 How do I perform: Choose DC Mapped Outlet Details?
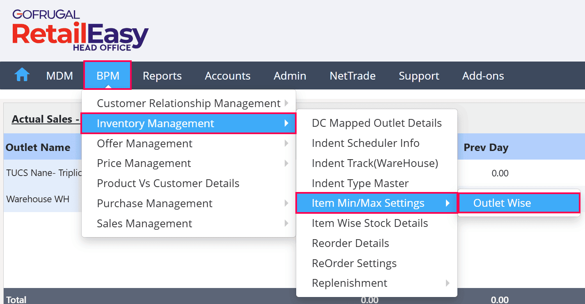pyautogui.click(x=377, y=123)
